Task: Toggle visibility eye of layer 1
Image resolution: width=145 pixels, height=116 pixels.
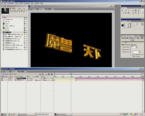Action: point(2,78)
